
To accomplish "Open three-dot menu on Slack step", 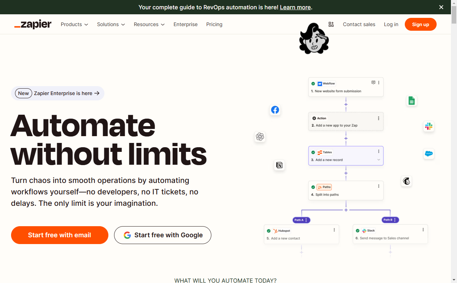I will click(x=423, y=230).
